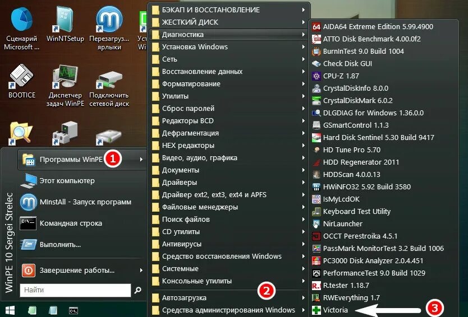The height and width of the screenshot is (317, 468).
Task: Open command prompt taskbar icon
Action: (x=74, y=311)
